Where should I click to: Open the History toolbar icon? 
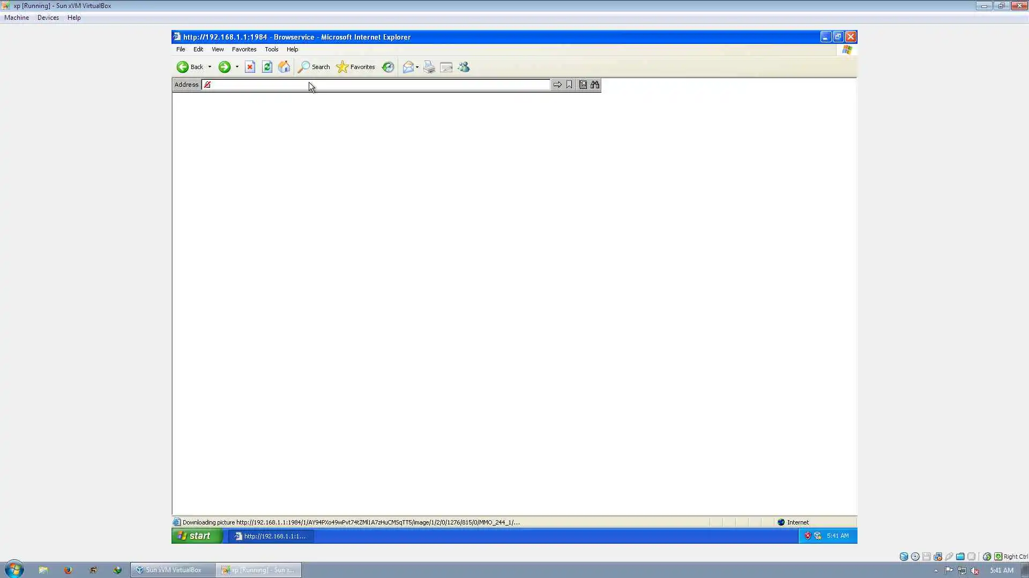pos(388,67)
